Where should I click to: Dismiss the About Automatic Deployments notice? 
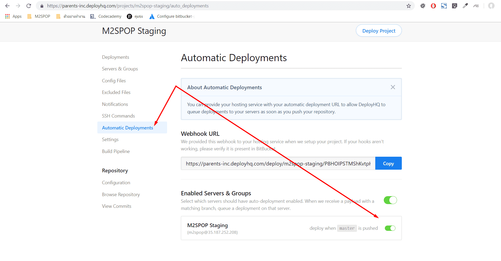393,87
